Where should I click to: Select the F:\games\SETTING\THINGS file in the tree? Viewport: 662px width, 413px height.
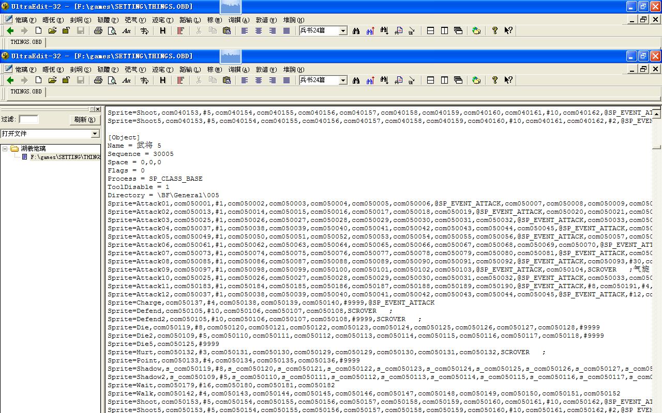click(x=62, y=157)
